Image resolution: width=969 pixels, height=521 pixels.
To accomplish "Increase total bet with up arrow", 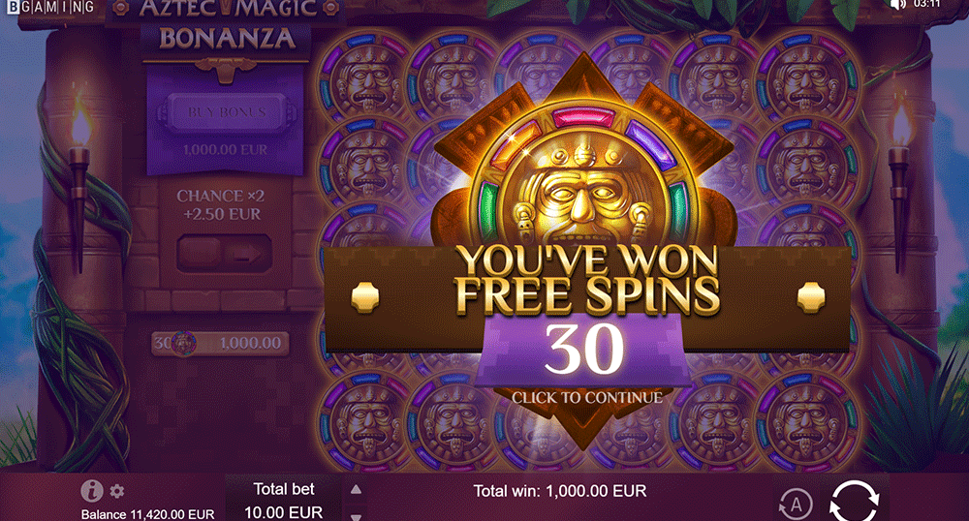I will (356, 489).
